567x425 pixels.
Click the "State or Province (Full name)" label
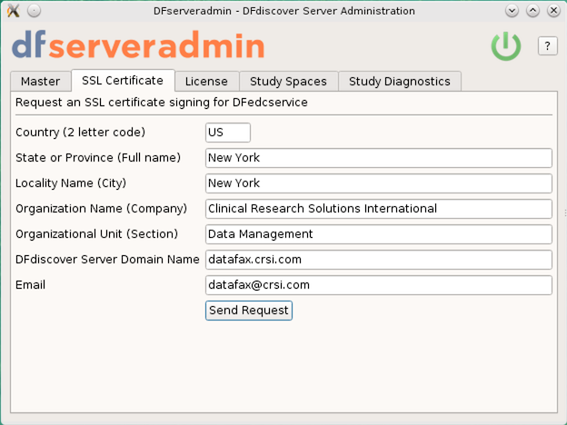(x=98, y=158)
